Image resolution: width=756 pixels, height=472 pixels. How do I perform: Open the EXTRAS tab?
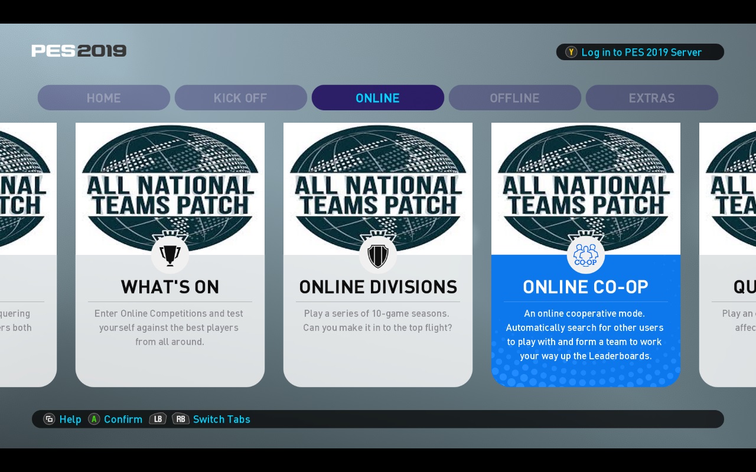point(652,98)
